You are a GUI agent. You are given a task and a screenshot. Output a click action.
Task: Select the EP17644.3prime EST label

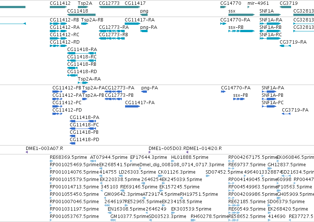coord(149,157)
